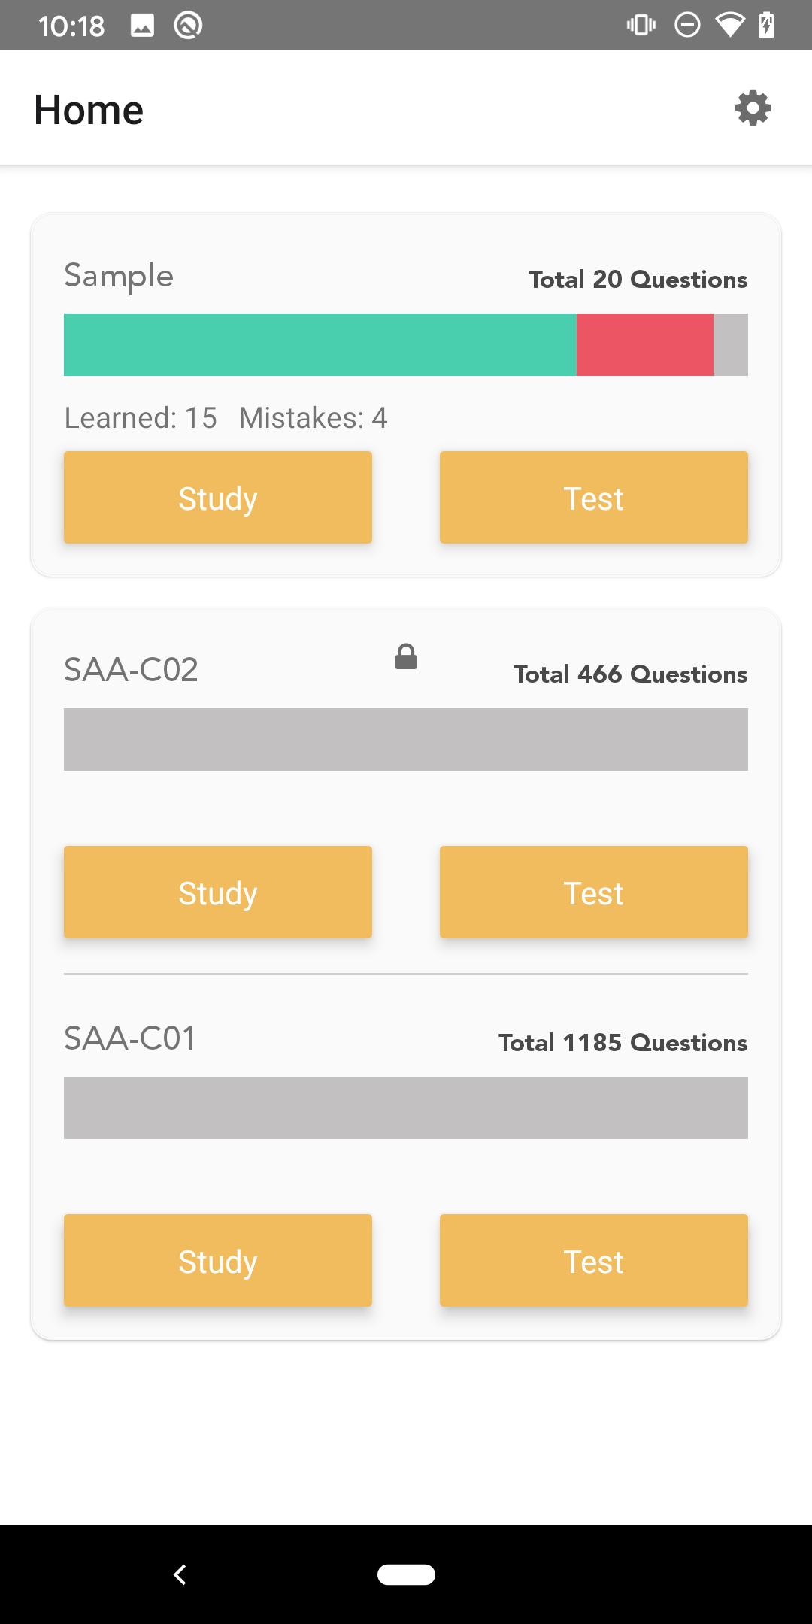Open settings via the gear icon

pos(753,108)
